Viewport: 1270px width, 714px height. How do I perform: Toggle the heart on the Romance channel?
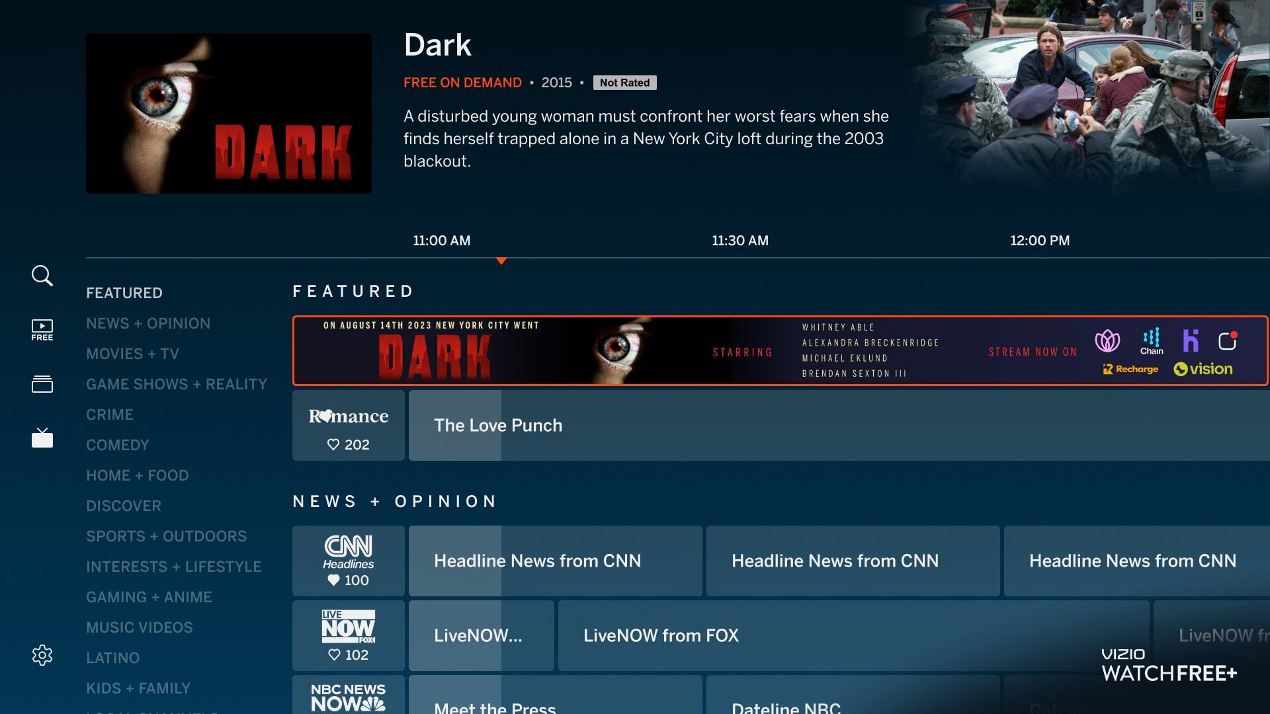coord(333,444)
